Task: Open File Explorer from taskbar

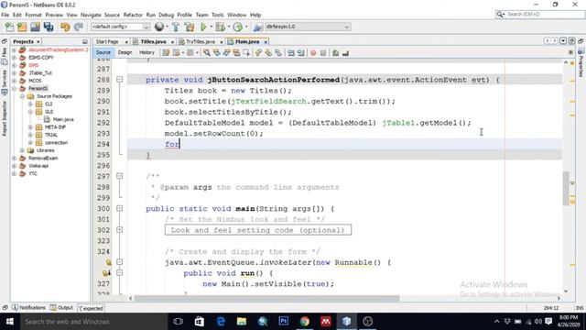Action: (242, 322)
